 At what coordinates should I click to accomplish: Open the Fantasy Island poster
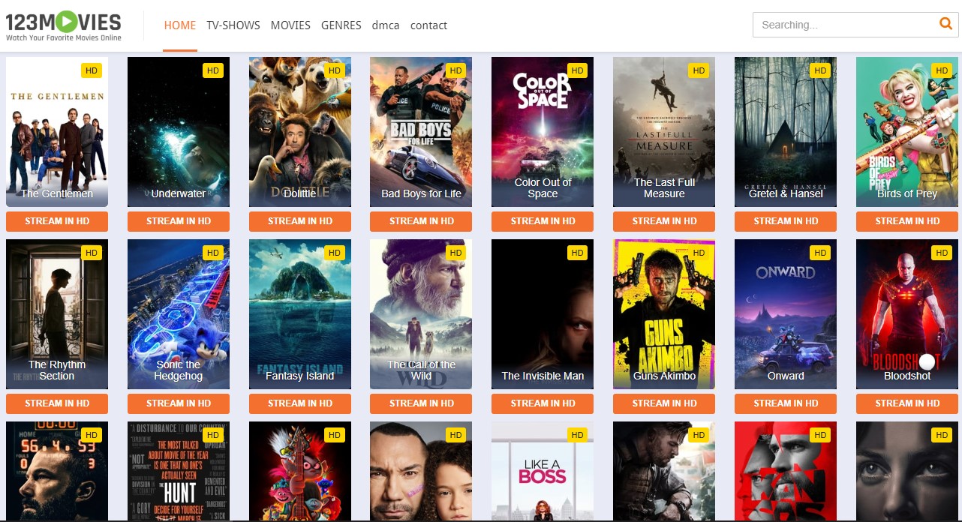[300, 314]
